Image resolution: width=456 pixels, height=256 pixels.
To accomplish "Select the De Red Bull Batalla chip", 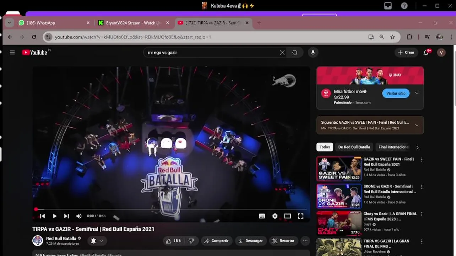I will [354, 147].
